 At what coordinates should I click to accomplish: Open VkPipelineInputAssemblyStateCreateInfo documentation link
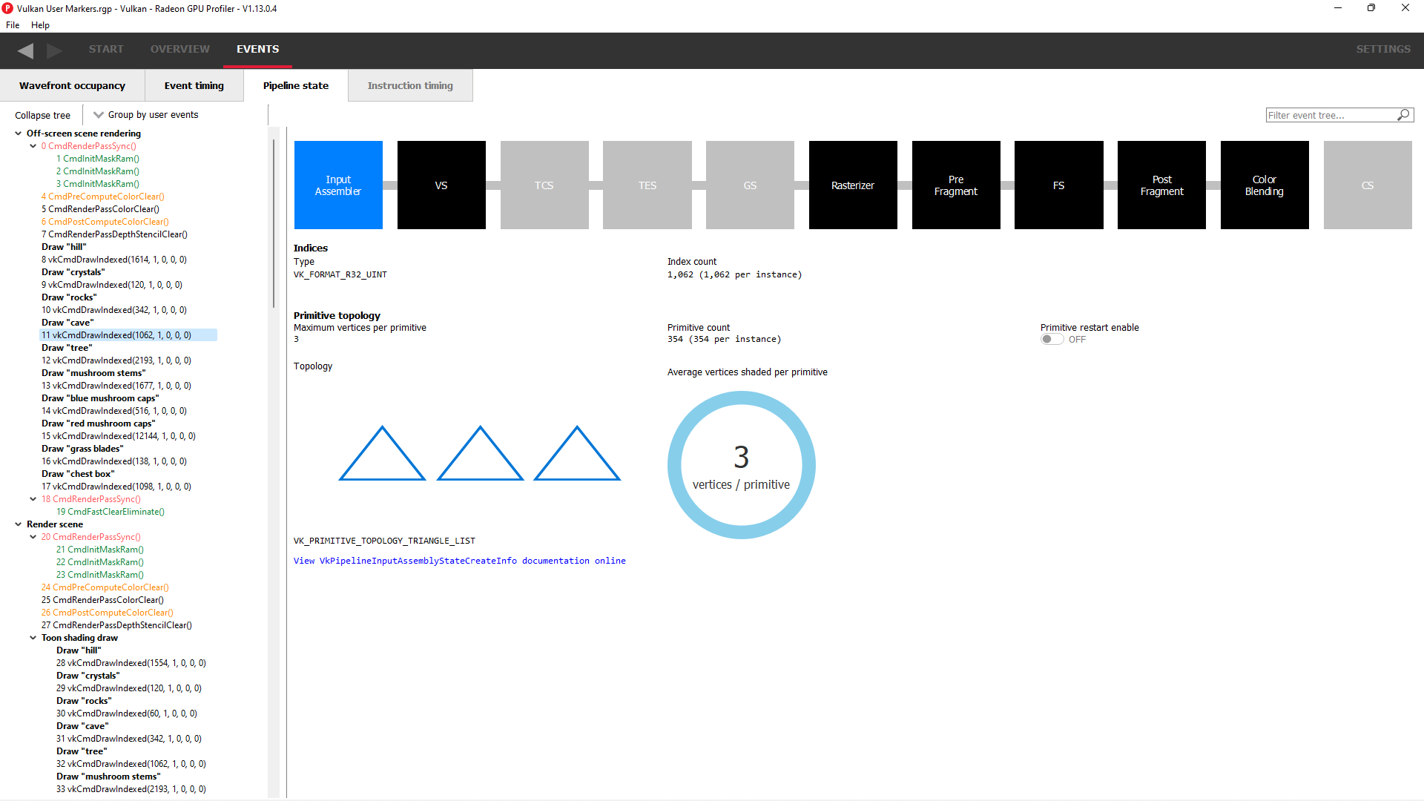[x=459, y=561]
